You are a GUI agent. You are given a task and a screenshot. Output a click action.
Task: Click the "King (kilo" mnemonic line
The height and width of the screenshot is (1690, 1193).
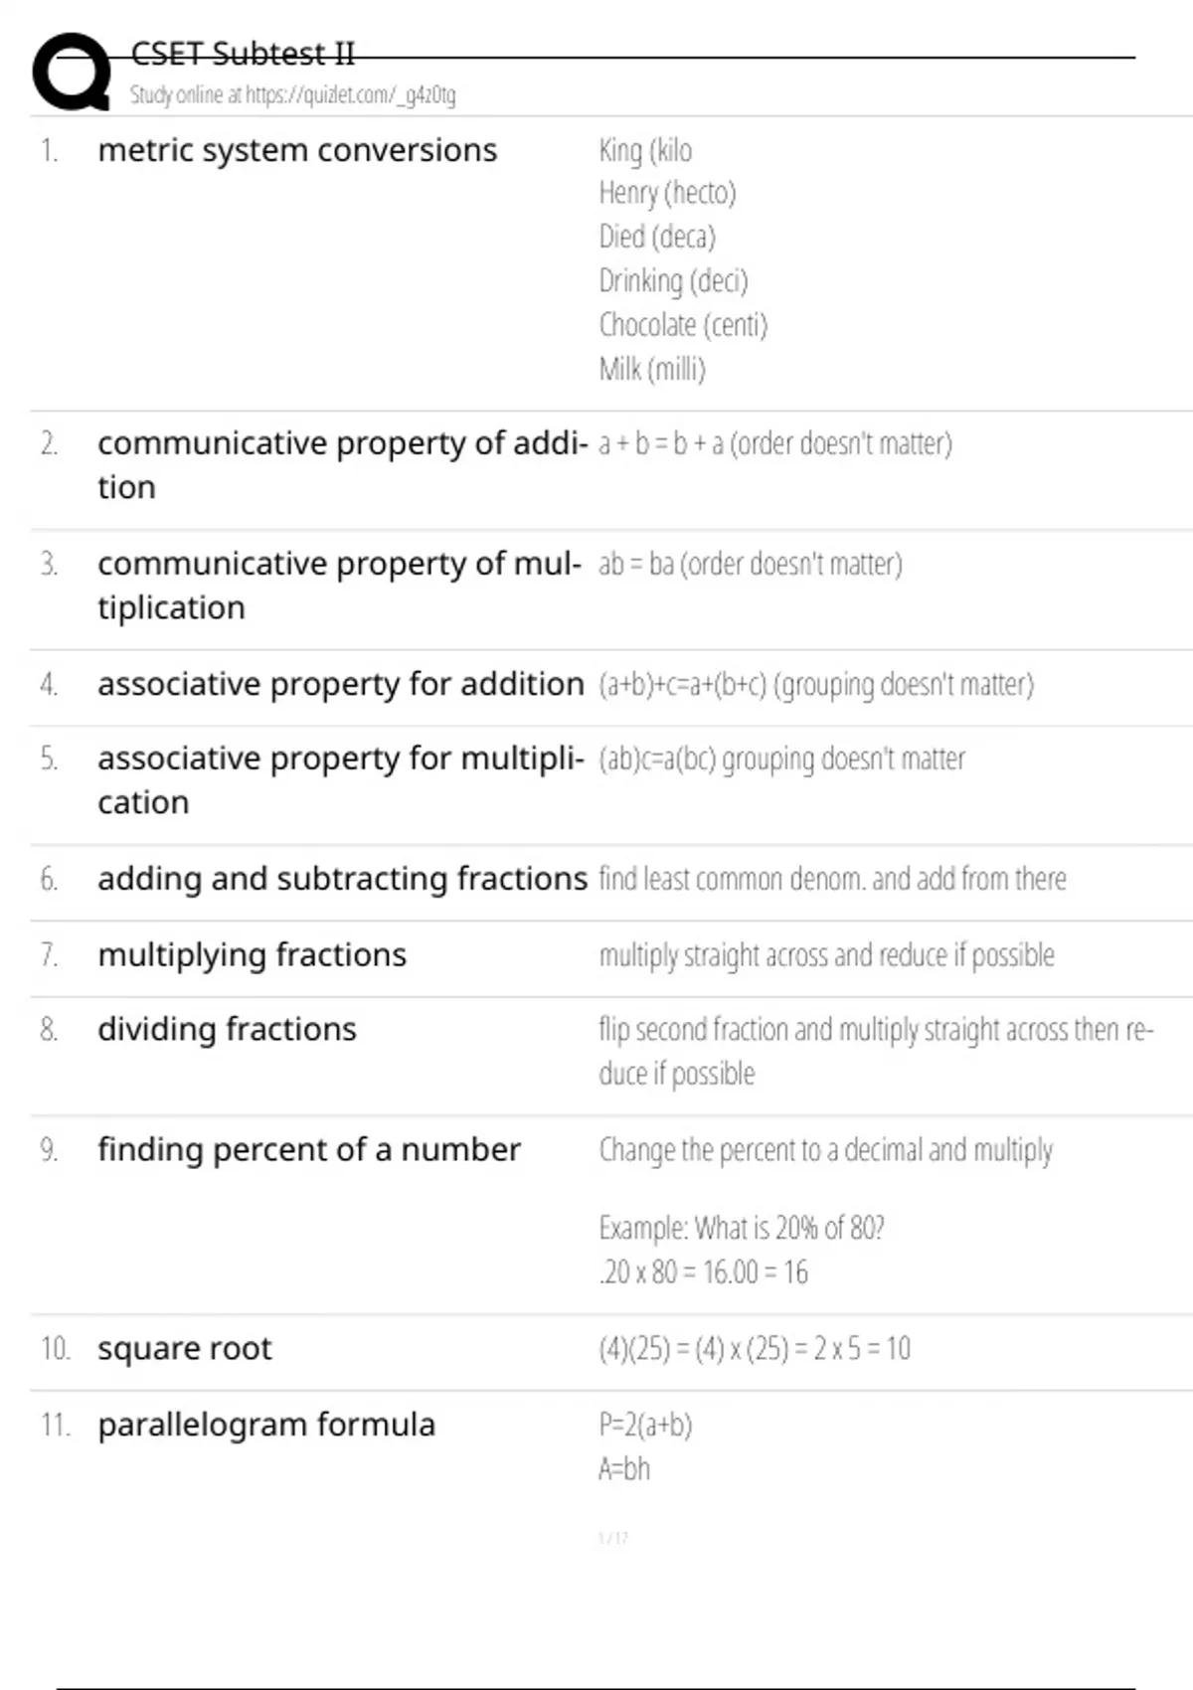645,150
